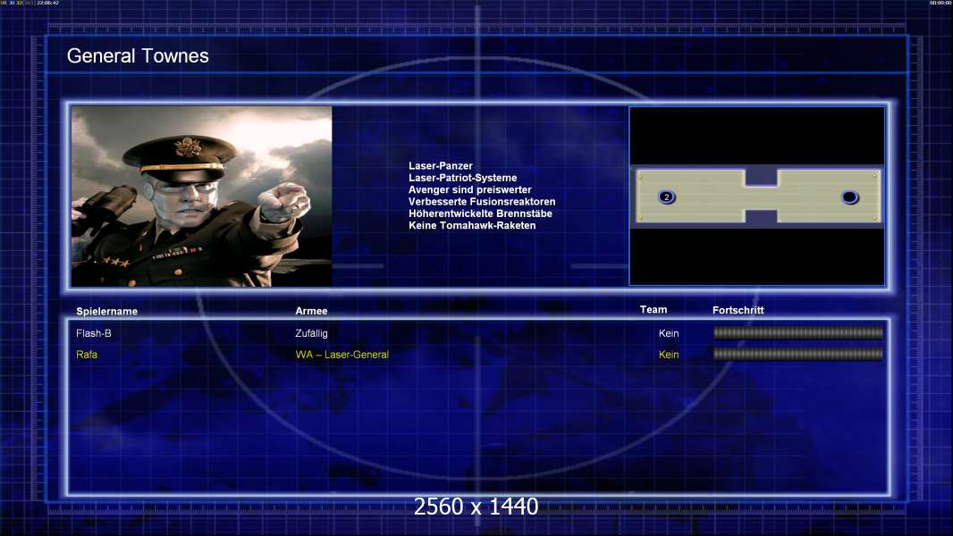Select start position marker 2 on map
Image resolution: width=953 pixels, height=536 pixels.
tap(667, 197)
